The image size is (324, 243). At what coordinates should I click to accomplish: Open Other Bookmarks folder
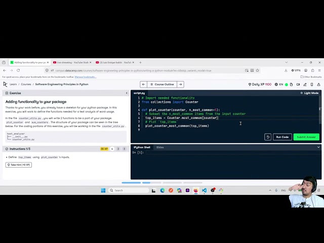click(311, 77)
